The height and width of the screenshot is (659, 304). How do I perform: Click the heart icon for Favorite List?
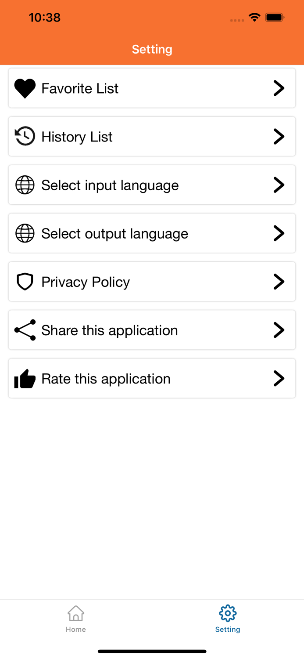point(25,88)
